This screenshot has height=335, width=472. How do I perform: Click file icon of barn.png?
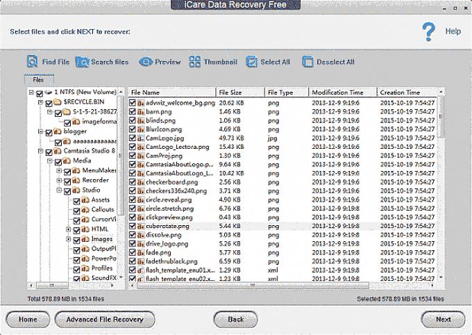[141, 112]
